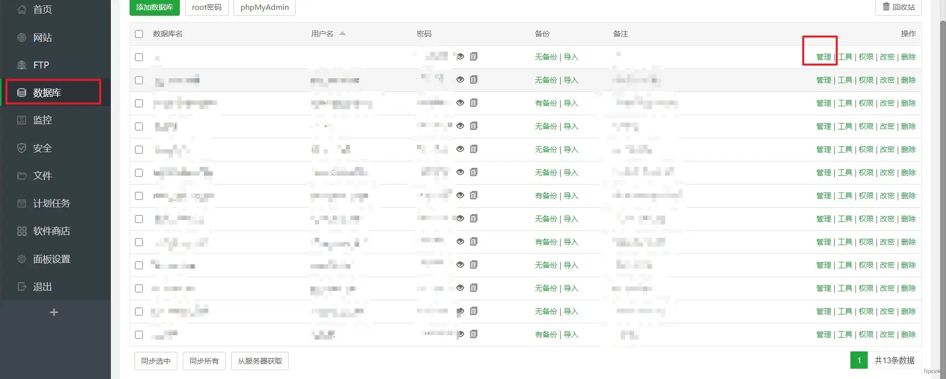The image size is (946, 379).
Task: Click the 监控 monitoring icon in sidebar
Action: (x=22, y=120)
